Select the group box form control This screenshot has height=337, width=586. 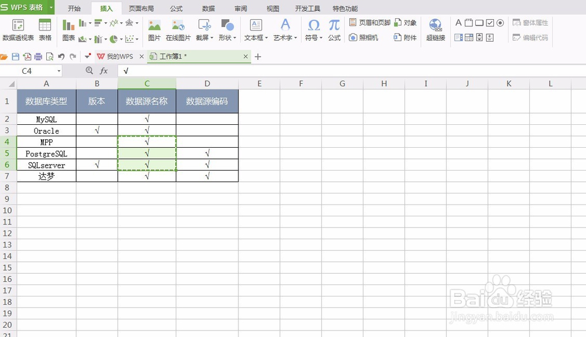(469, 23)
